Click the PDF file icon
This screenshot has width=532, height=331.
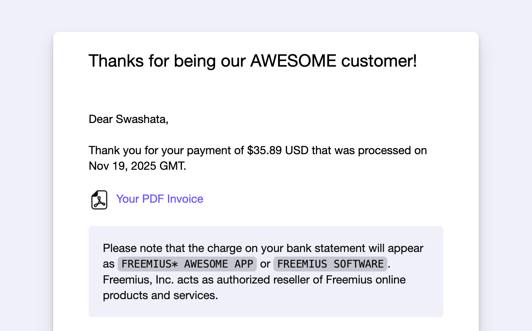[x=99, y=200]
